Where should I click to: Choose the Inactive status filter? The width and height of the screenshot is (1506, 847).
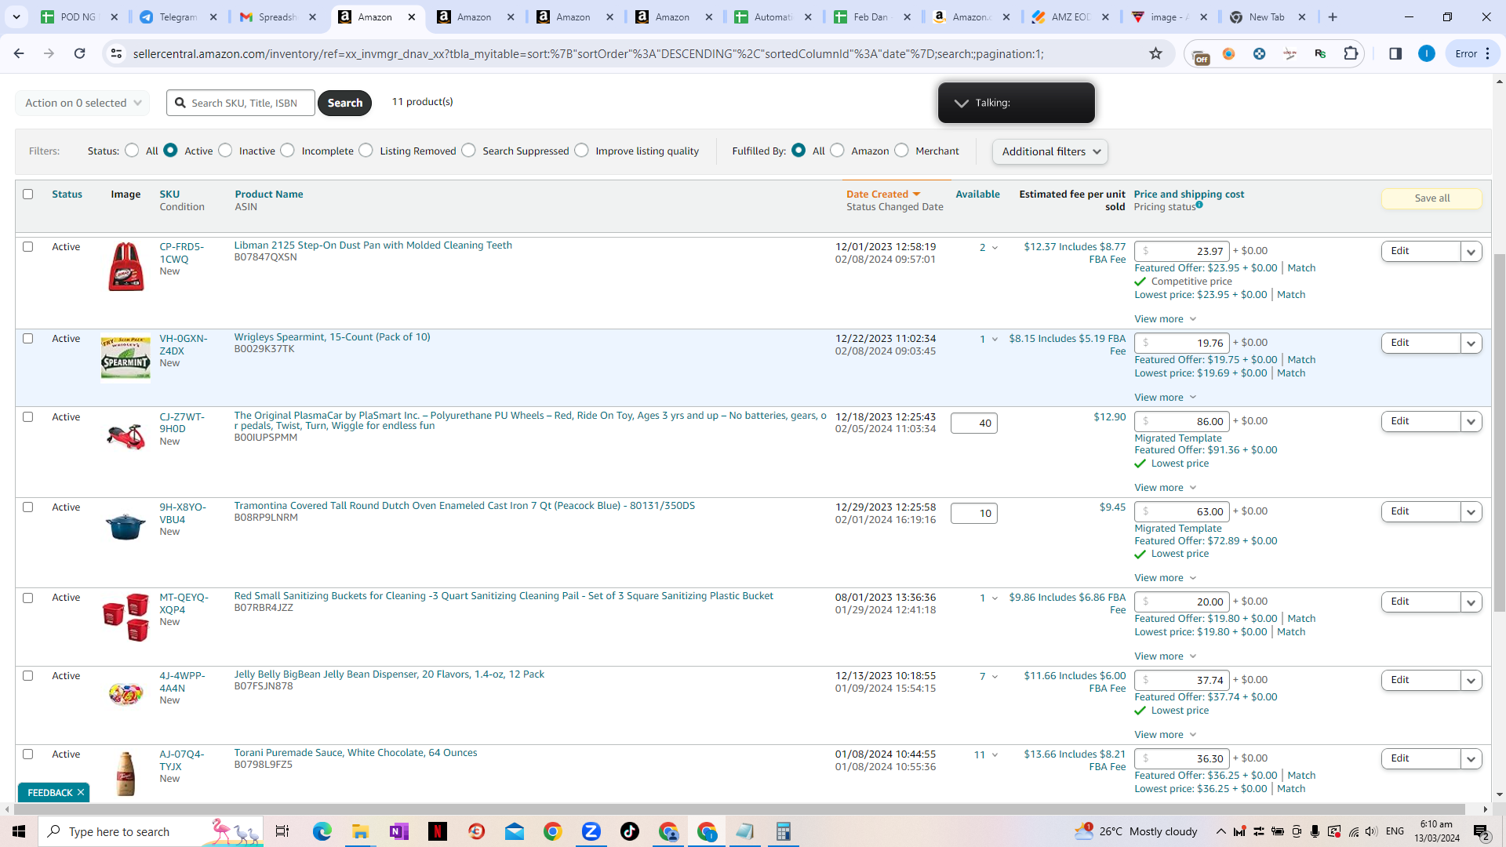coord(225,151)
